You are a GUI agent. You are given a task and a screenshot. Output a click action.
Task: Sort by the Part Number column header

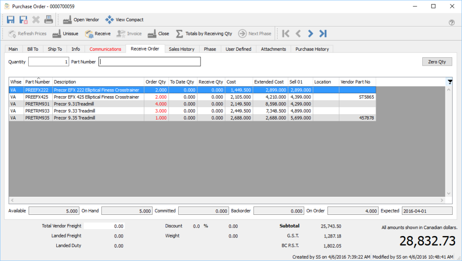pos(38,82)
